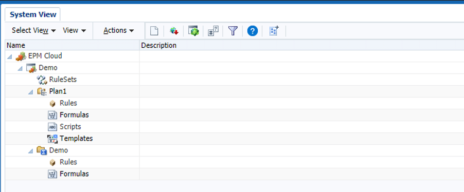Select Rules text under Plan1

68,103
